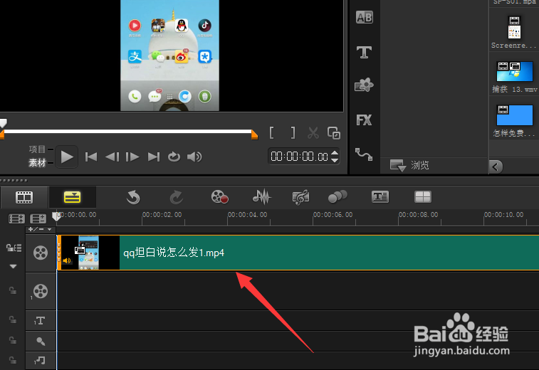Click the overlay track 1 reel icon
This screenshot has width=539, height=370.
coord(41,291)
